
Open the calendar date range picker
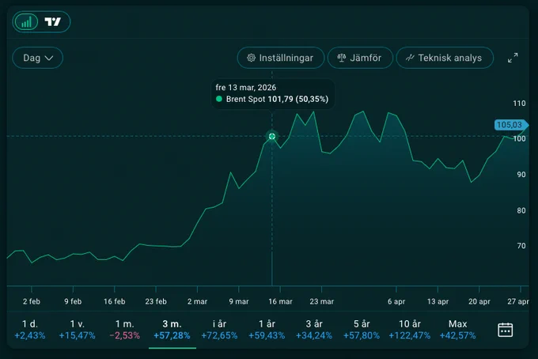click(x=505, y=330)
